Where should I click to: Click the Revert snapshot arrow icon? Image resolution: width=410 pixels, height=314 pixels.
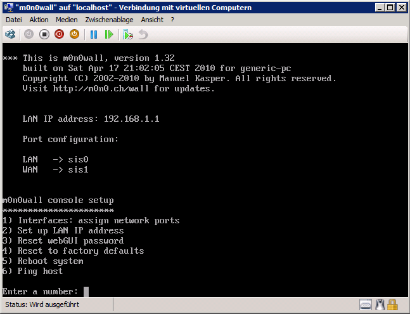coord(143,34)
